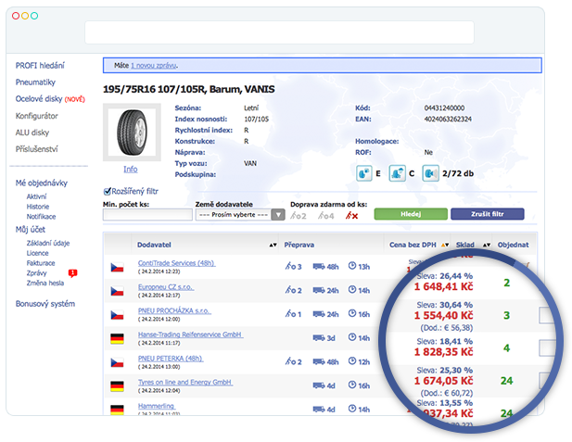Open PROFI hledání in the sidebar
This screenshot has width=572, height=442.
pyautogui.click(x=40, y=65)
